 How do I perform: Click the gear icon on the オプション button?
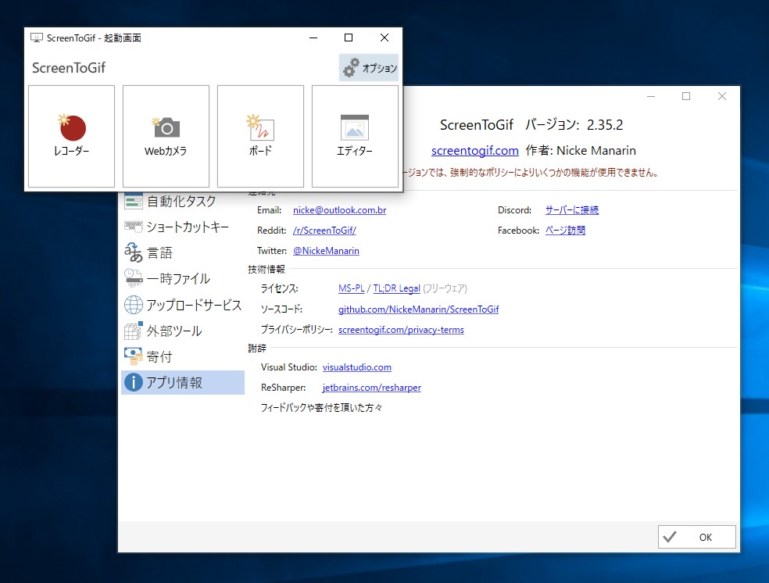point(349,67)
